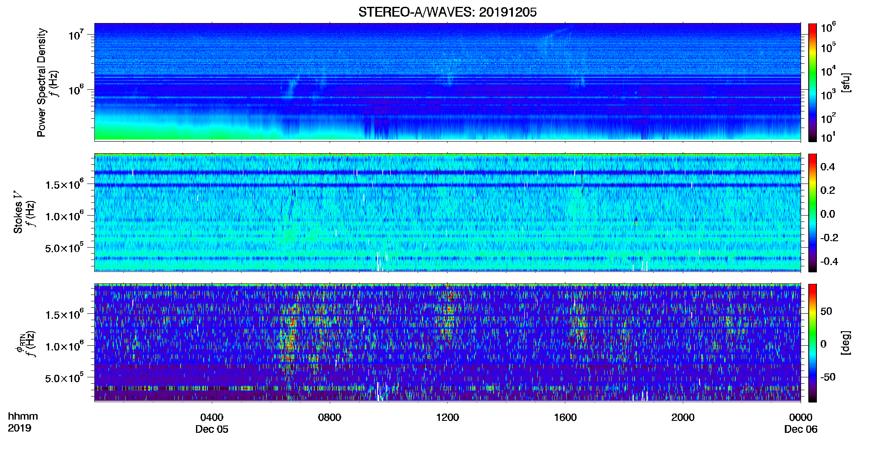The image size is (895, 461).
Task: Click the 10^2 color bar label
Action: [828, 118]
